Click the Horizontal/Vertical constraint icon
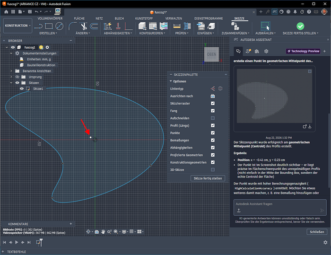Image resolution: width=331 pixels, height=255 pixels. pyautogui.click(x=118, y=26)
